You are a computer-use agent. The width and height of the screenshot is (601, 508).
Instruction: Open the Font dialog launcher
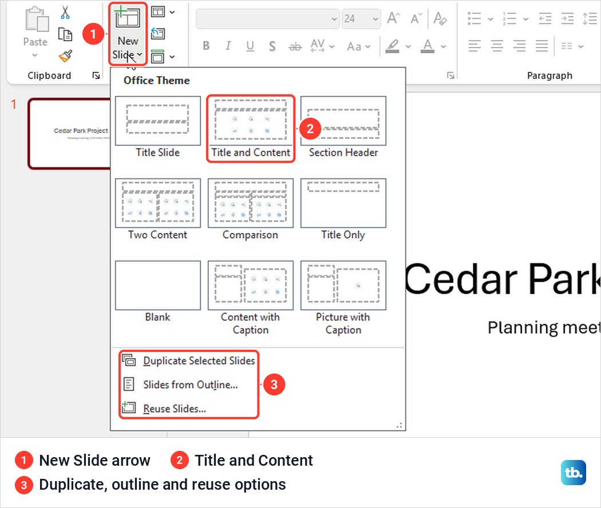tap(451, 75)
